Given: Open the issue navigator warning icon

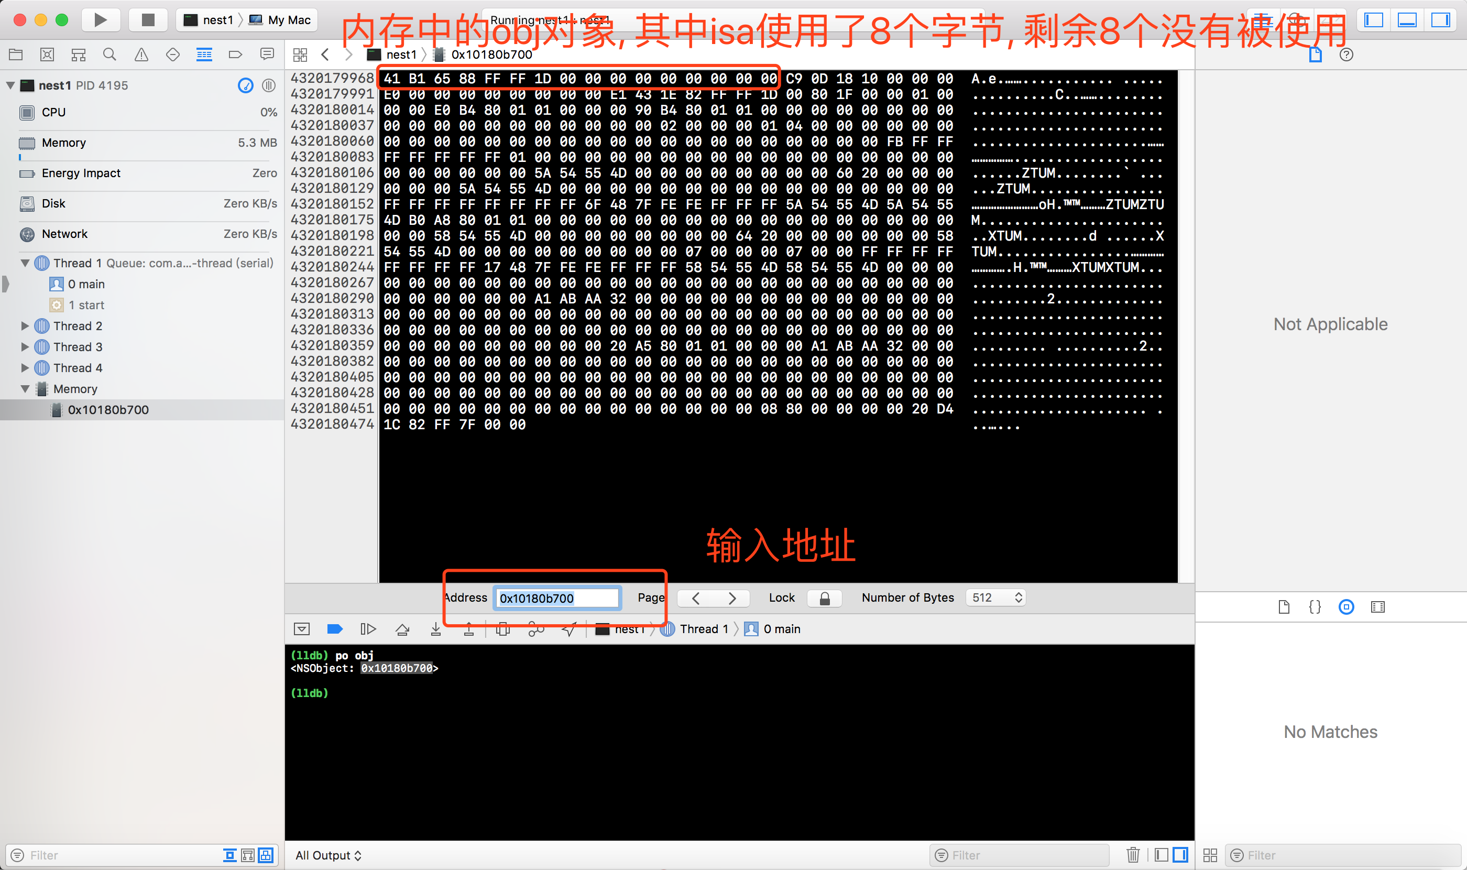Looking at the screenshot, I should point(141,55).
